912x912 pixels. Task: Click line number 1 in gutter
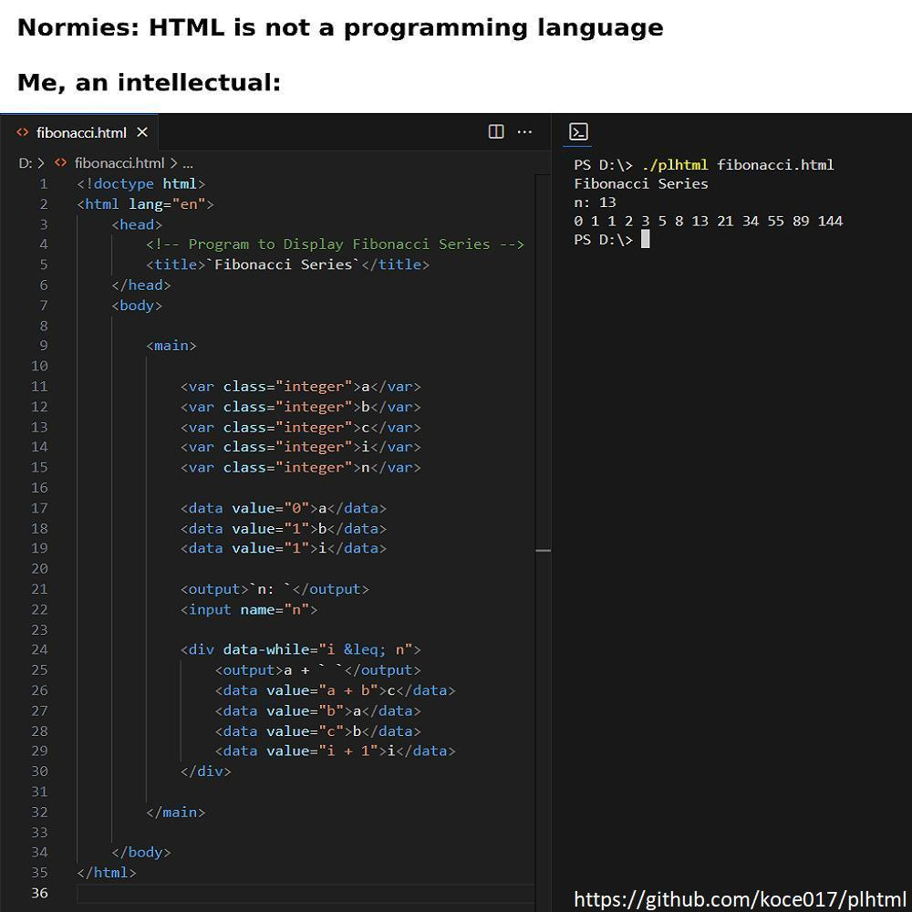[x=44, y=184]
